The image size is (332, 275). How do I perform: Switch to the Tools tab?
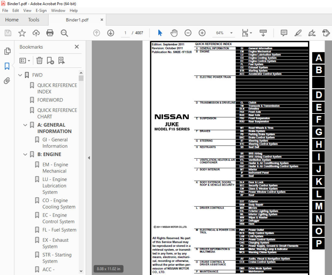pos(34,20)
